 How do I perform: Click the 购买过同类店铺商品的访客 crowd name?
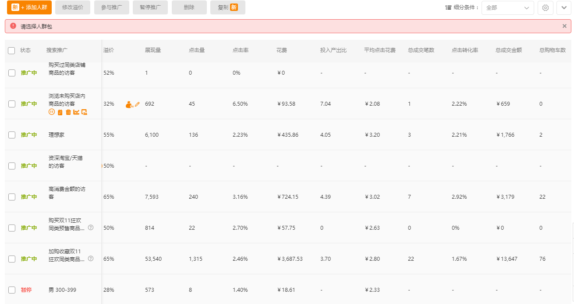67,69
